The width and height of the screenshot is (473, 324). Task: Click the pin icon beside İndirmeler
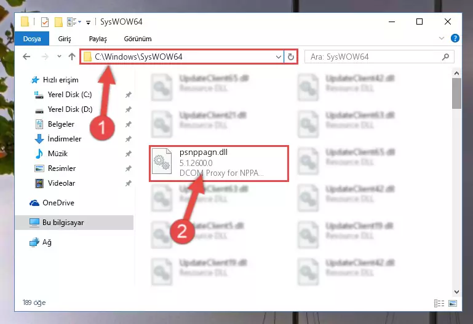[128, 139]
